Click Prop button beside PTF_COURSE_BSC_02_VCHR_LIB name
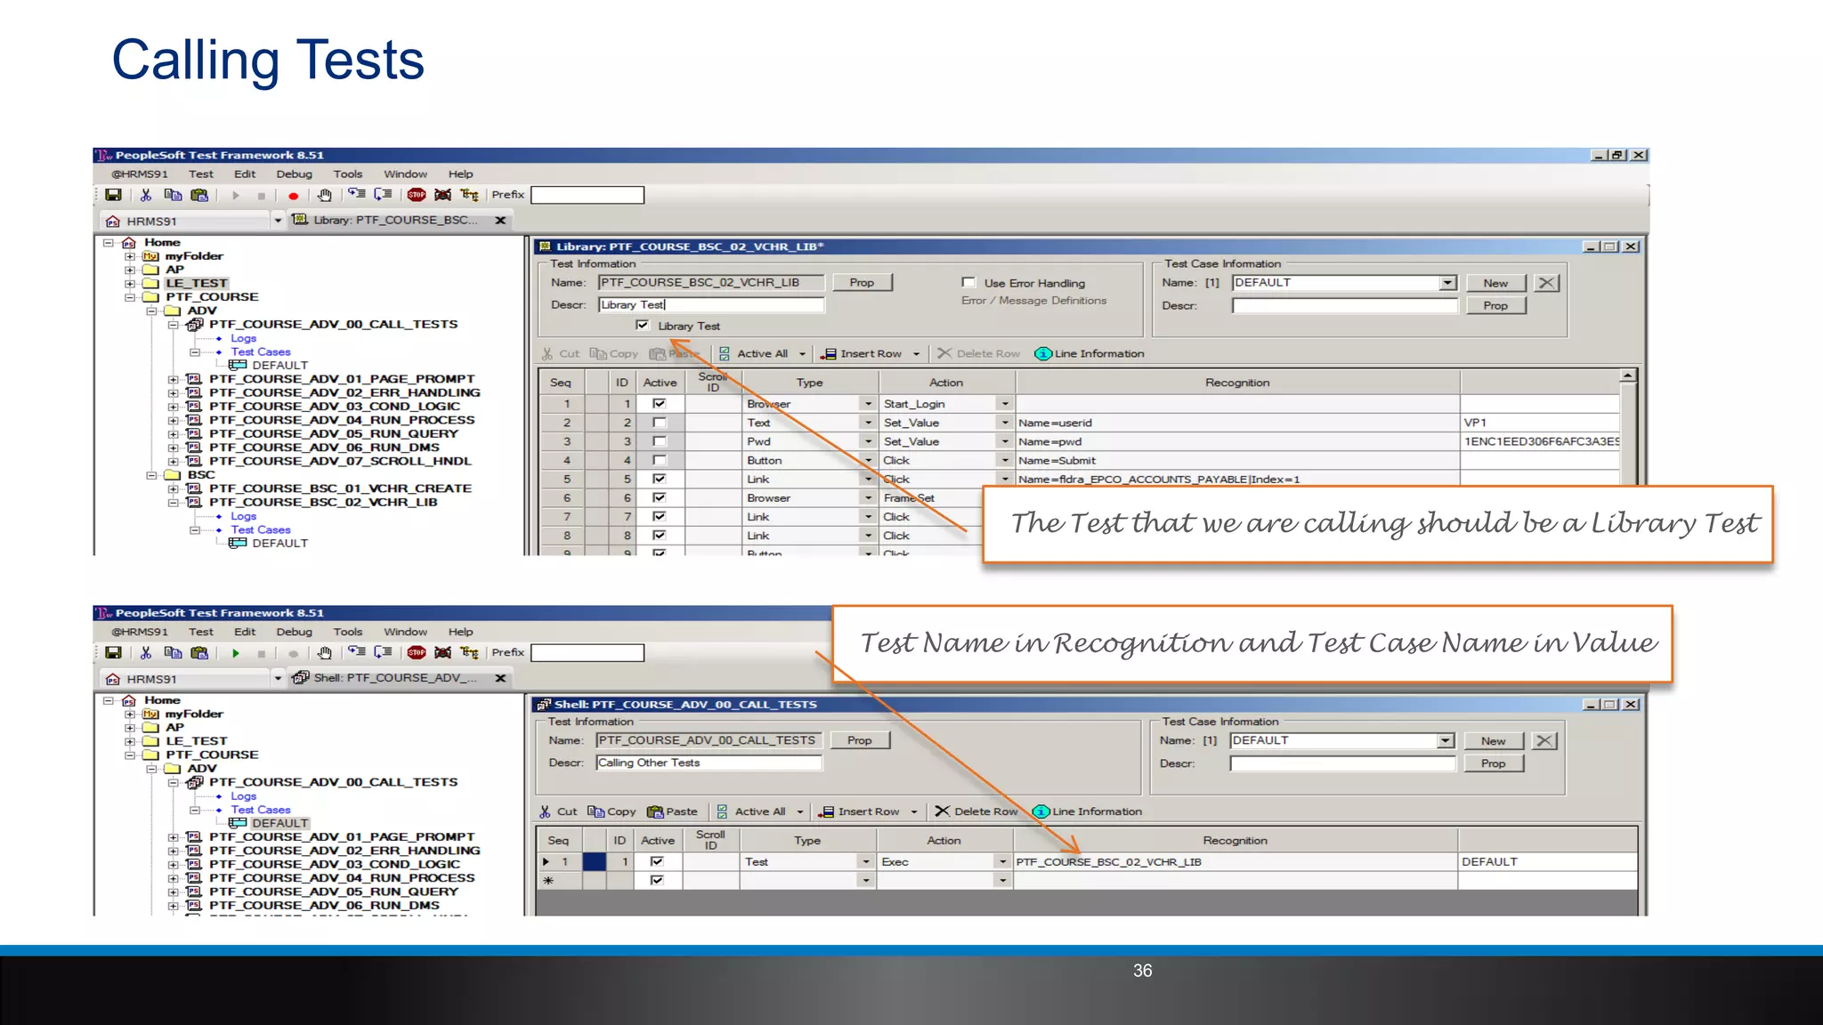This screenshot has width=1823, height=1025. pyautogui.click(x=861, y=283)
